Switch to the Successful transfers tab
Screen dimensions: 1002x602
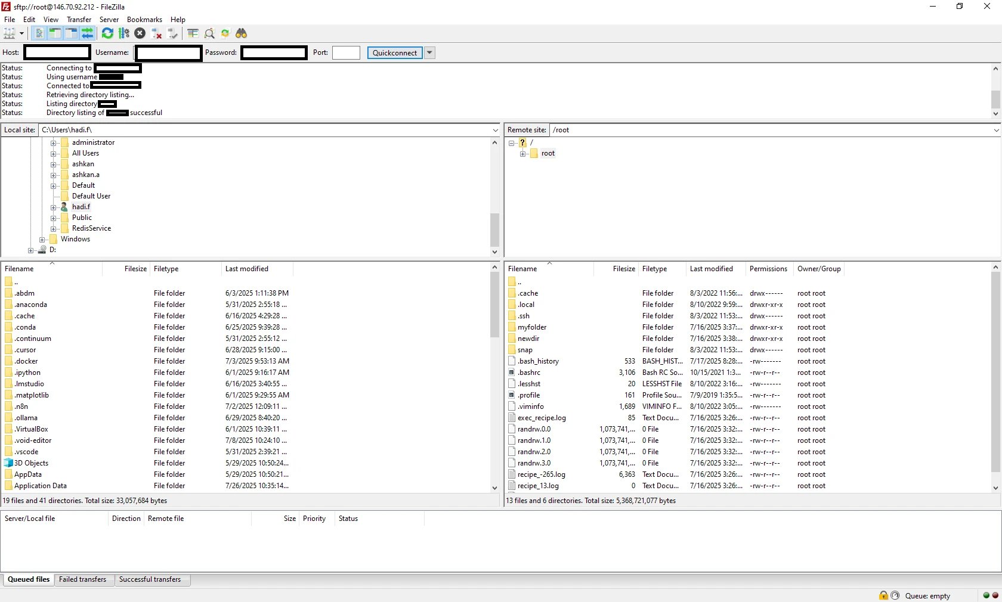tap(150, 579)
